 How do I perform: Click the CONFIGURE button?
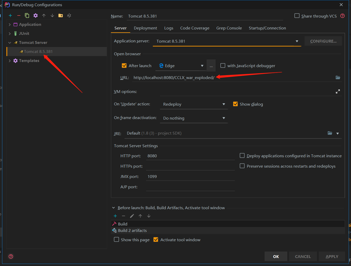[x=323, y=41]
